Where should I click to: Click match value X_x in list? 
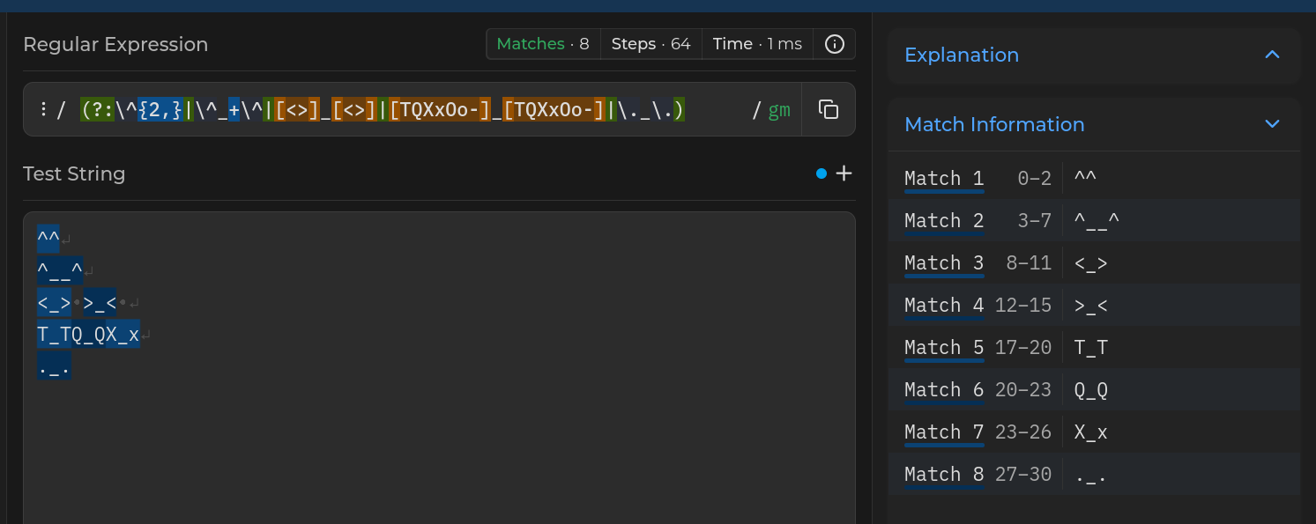[1090, 432]
